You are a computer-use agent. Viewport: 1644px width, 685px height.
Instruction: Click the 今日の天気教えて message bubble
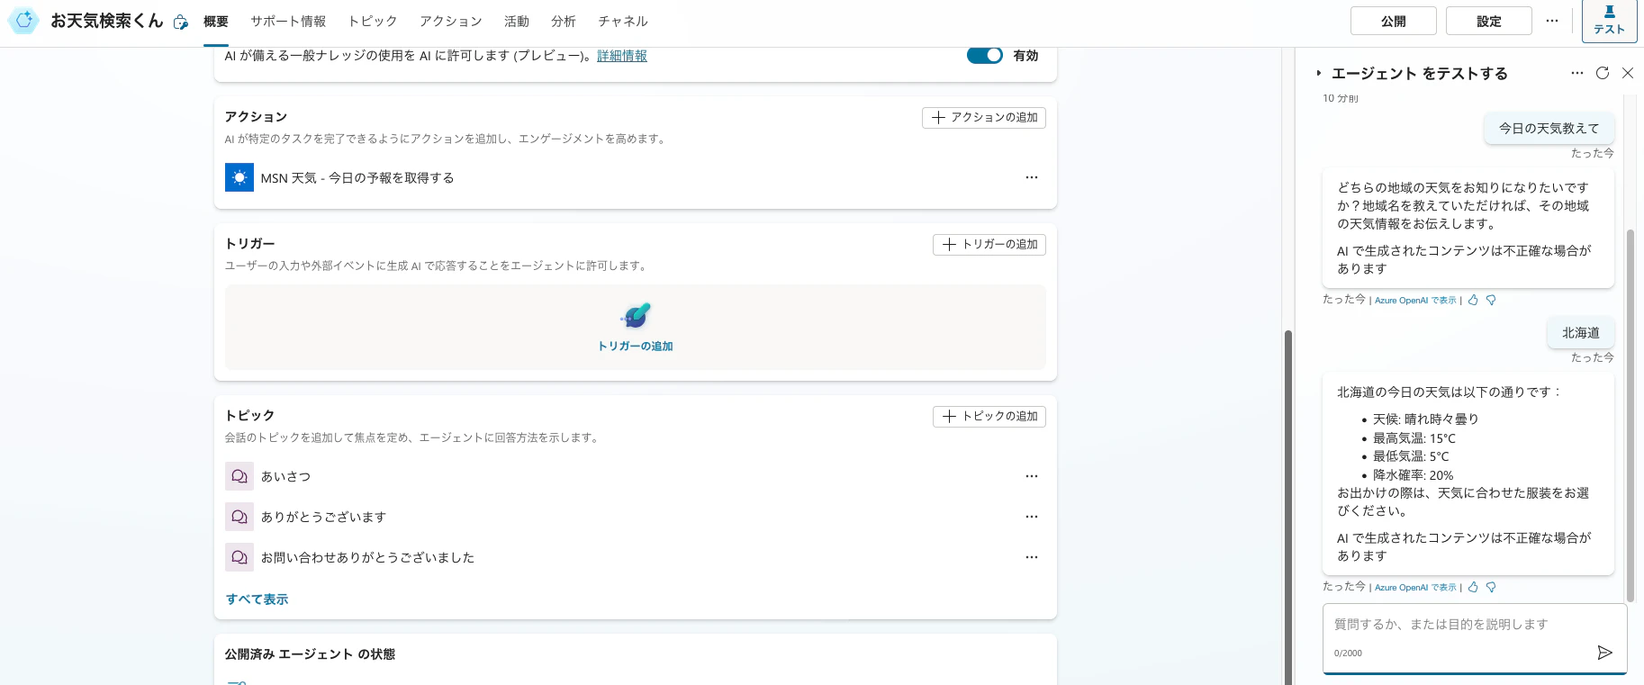click(1549, 129)
